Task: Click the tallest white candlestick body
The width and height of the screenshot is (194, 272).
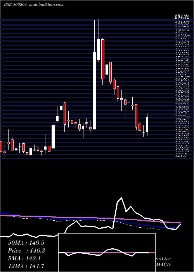Action: click(x=94, y=91)
